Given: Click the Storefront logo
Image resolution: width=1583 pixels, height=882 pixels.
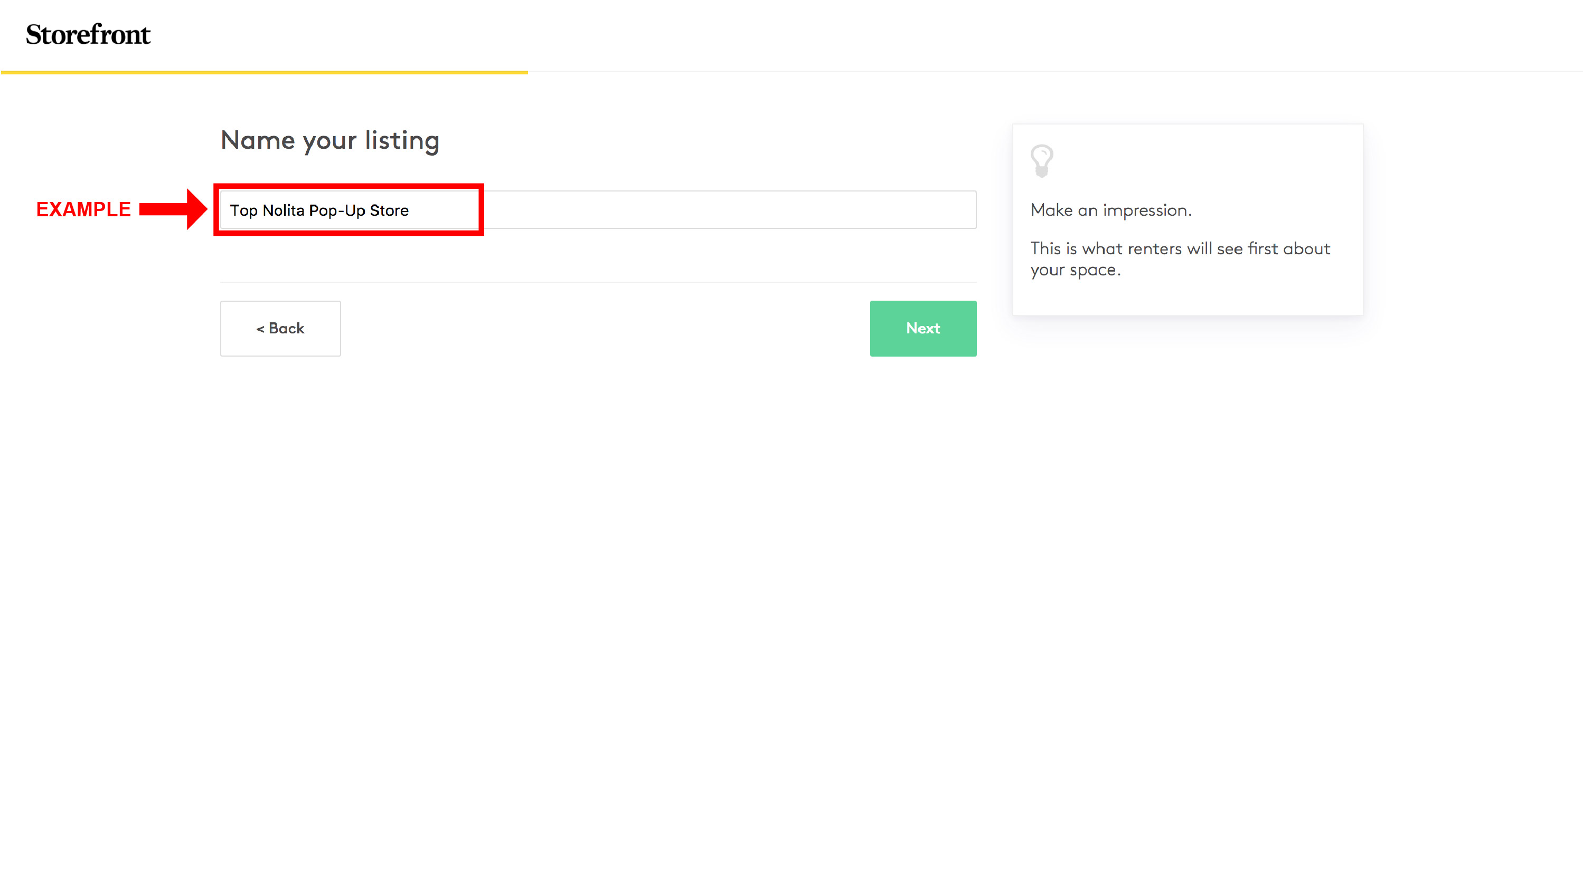Looking at the screenshot, I should [88, 34].
